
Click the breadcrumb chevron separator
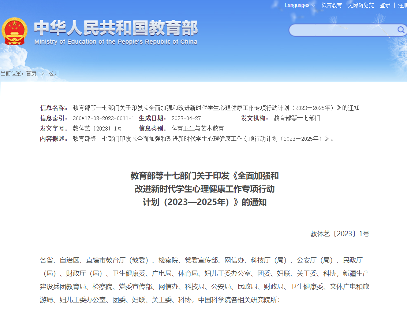[x=43, y=73]
